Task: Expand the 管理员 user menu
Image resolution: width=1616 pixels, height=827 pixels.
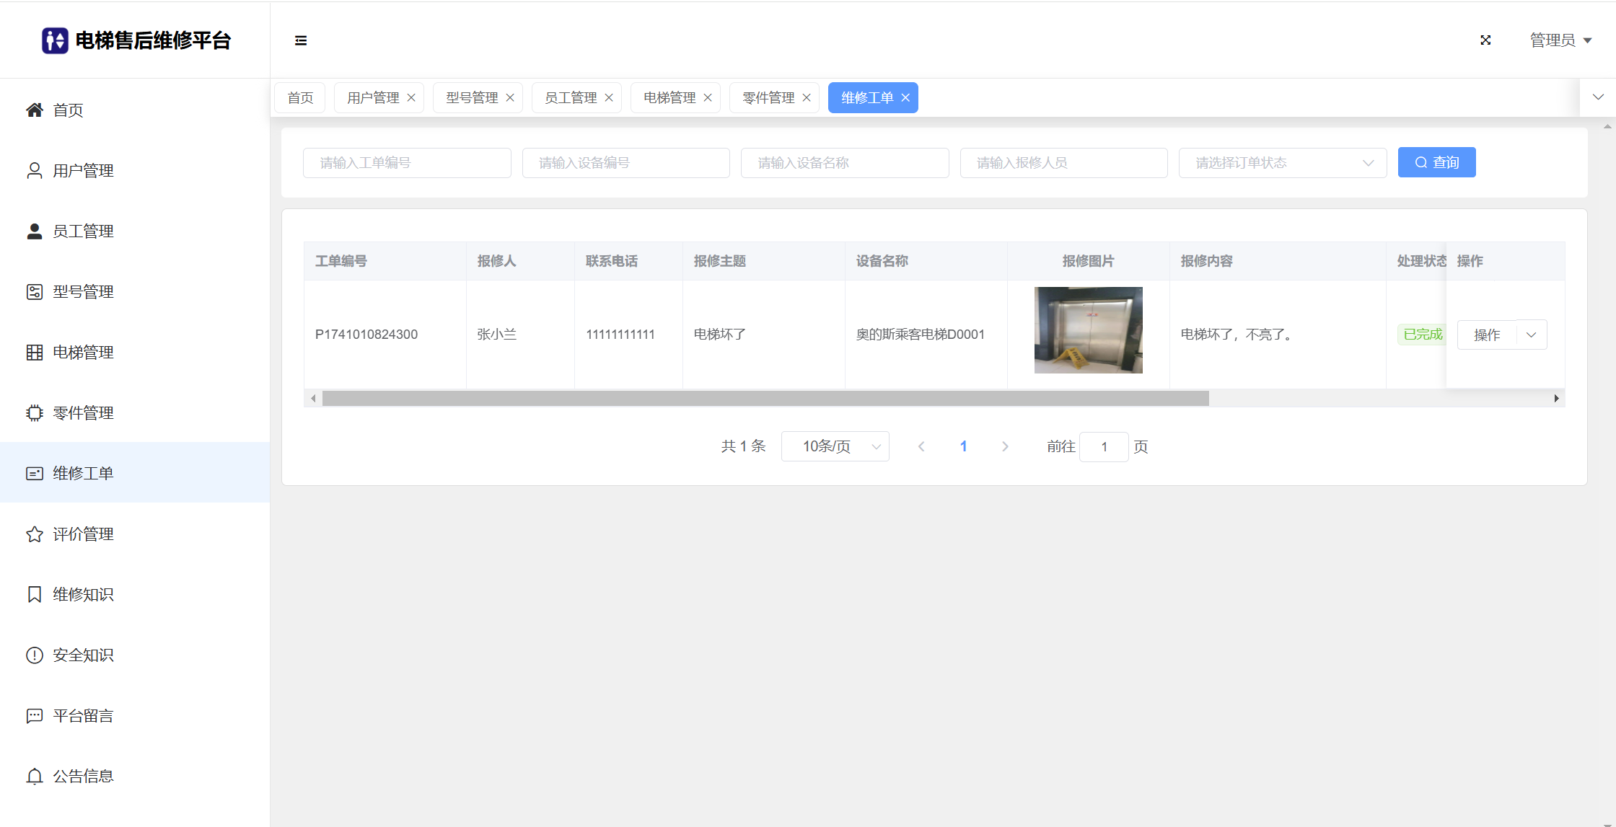Action: (x=1560, y=40)
